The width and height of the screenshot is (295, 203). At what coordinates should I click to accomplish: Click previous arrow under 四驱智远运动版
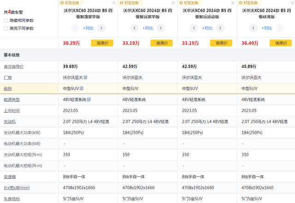click(x=194, y=28)
